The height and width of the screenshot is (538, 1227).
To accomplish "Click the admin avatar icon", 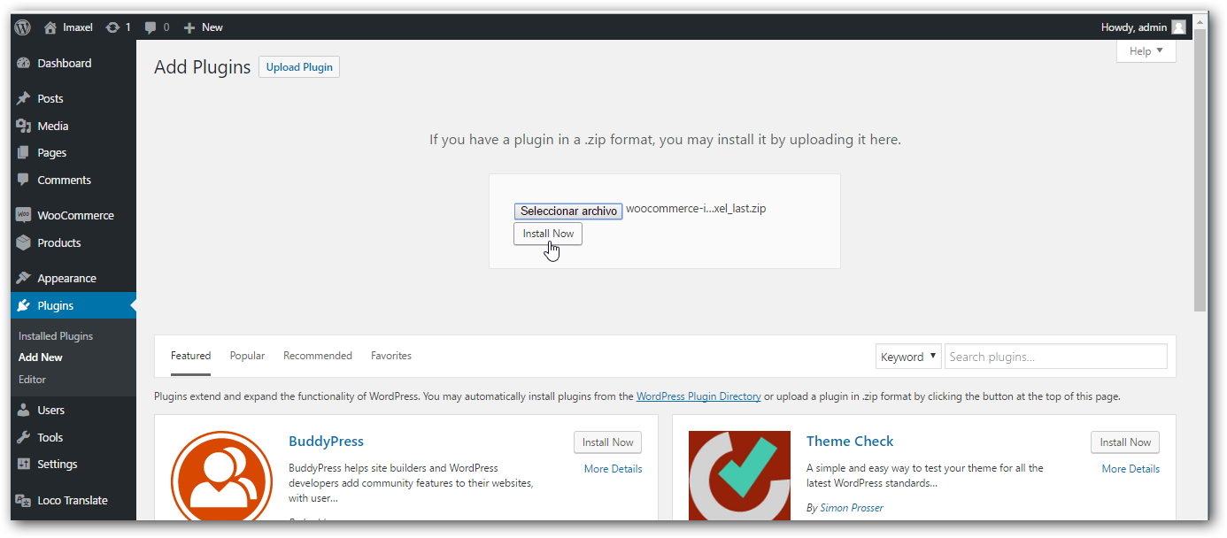I will 1178,27.
